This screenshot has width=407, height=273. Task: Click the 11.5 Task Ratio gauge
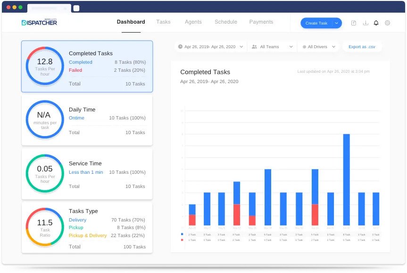[45, 227]
